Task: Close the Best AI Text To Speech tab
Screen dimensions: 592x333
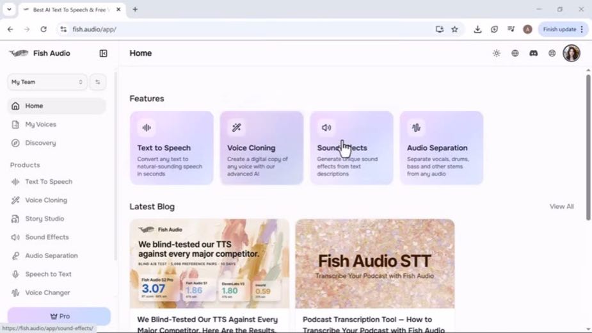Action: coord(118,10)
